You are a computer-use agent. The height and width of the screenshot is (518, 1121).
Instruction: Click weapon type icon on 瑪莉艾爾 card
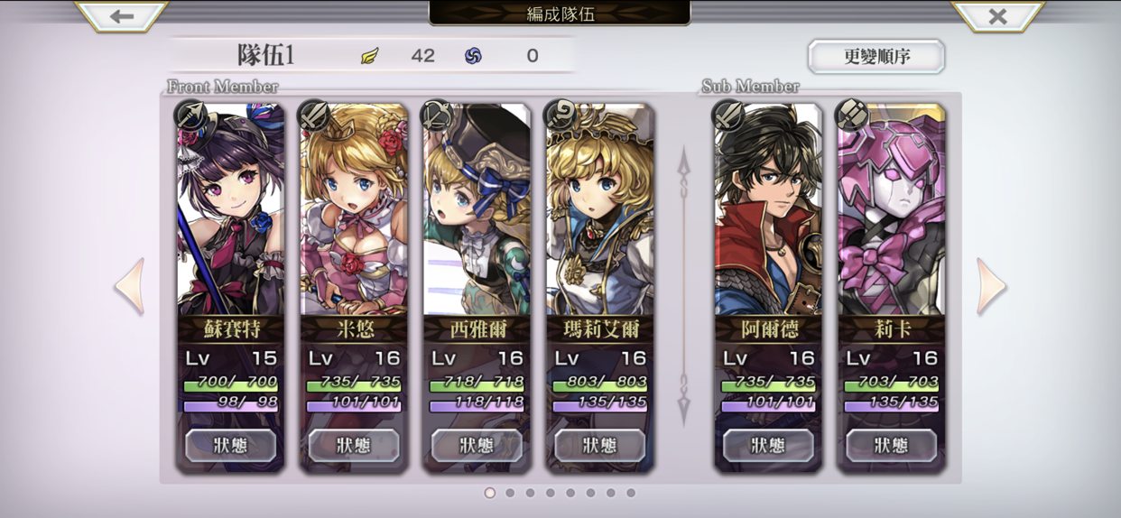point(560,115)
